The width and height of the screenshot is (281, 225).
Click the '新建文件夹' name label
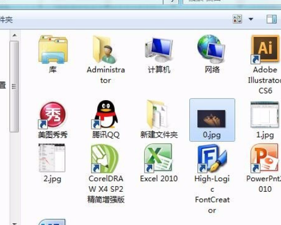pos(159,134)
